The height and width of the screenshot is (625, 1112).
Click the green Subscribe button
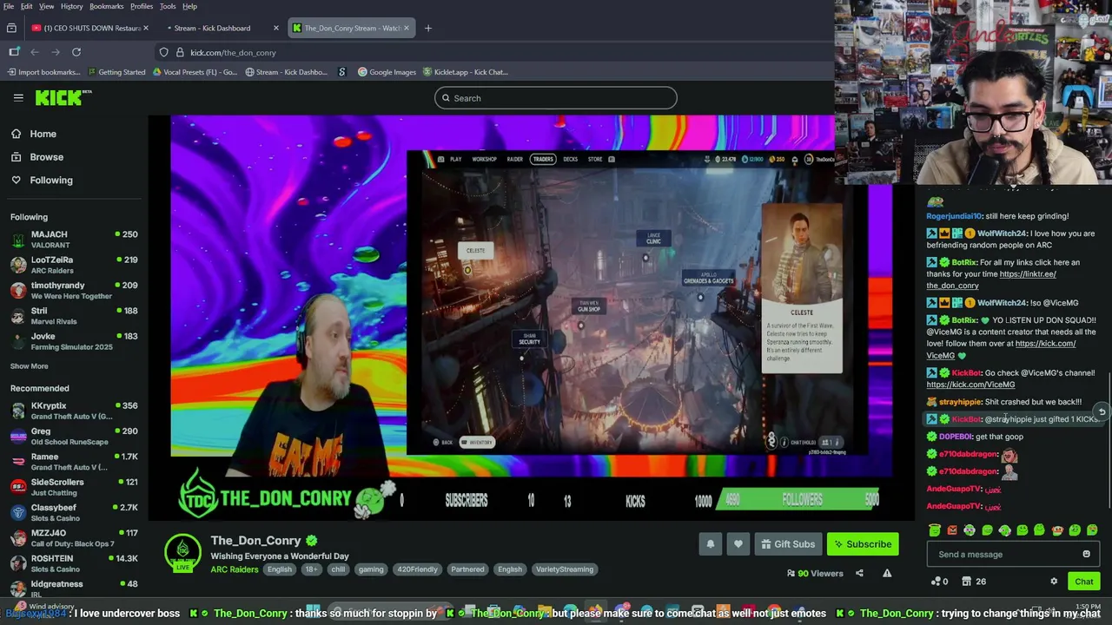[x=862, y=544]
